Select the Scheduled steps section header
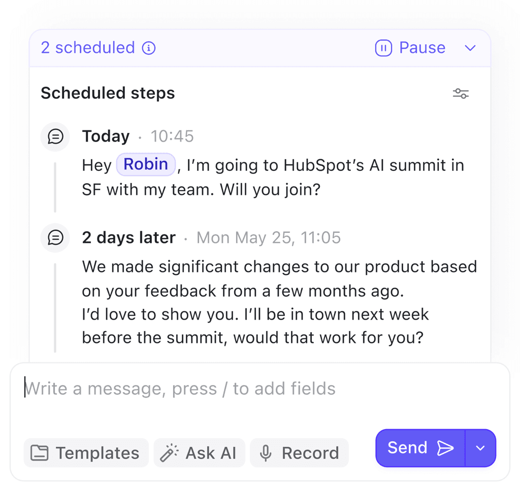520x491 pixels. (x=108, y=93)
